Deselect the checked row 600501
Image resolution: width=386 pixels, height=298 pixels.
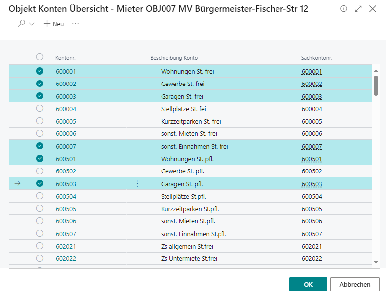(x=40, y=159)
